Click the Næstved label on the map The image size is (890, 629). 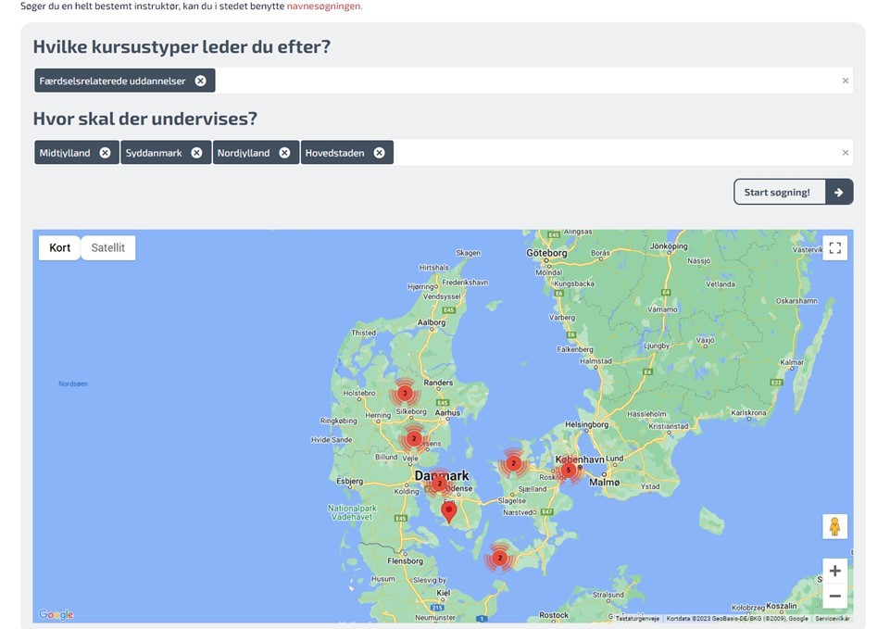[x=520, y=512]
